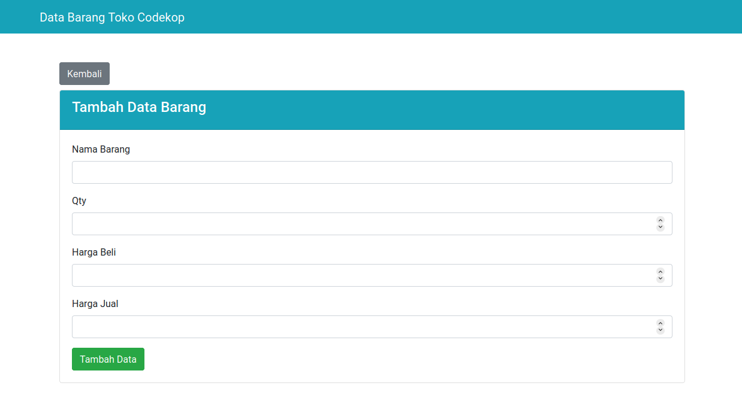Decrease Qty using the down arrow
This screenshot has height=410, width=742.
(x=660, y=227)
